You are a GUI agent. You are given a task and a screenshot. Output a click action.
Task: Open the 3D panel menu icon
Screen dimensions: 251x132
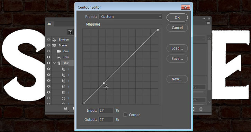pyautogui.click(x=208, y=23)
